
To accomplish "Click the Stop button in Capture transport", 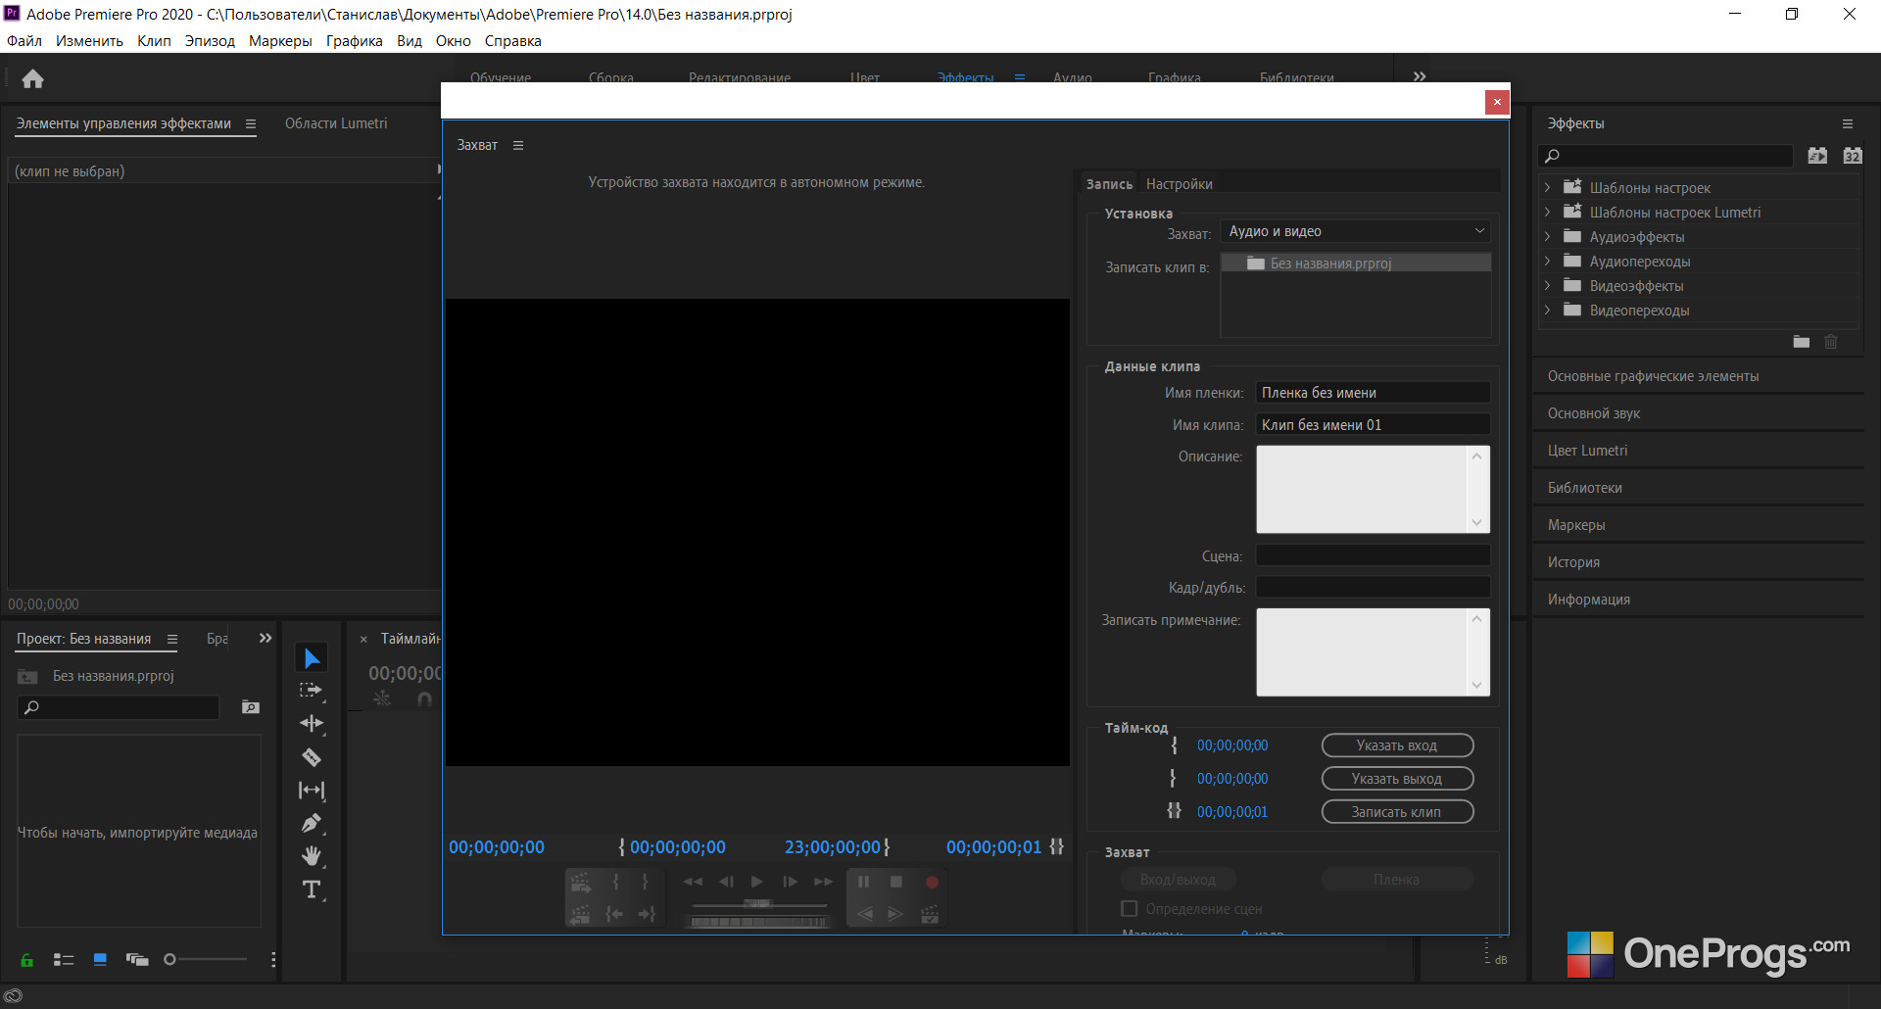I will [895, 882].
